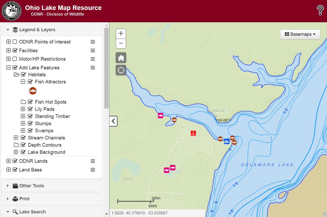Click the Habitats folder icon
Screen dimensions: 327x217
(x=17, y=75)
